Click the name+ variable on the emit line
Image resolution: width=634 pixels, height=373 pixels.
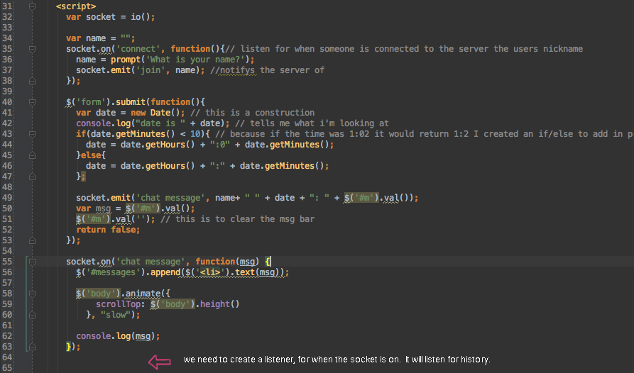pyautogui.click(x=227, y=198)
